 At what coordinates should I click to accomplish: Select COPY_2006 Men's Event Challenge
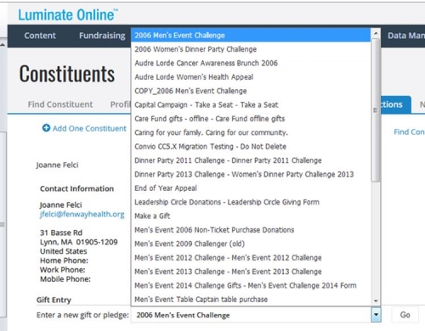[251, 91]
